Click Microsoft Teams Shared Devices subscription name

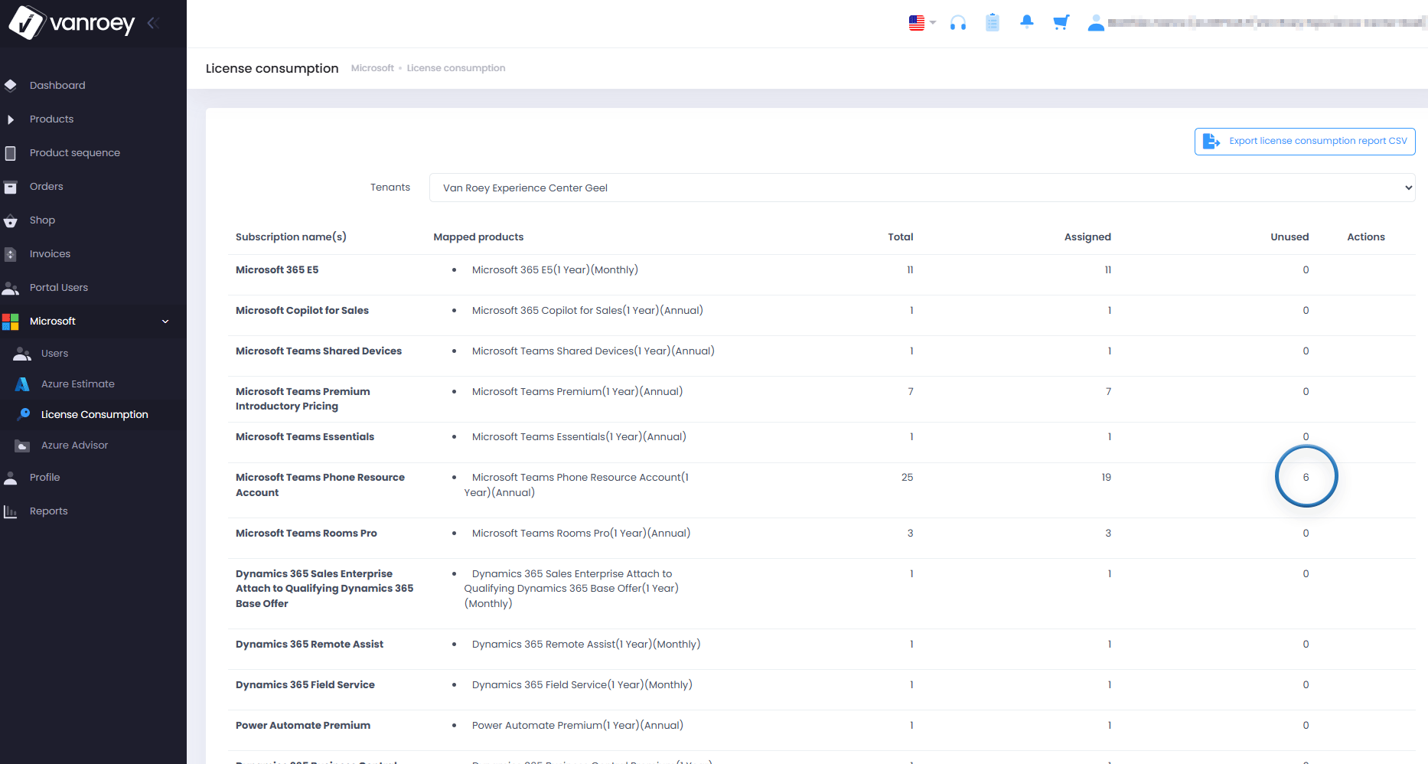coord(318,351)
